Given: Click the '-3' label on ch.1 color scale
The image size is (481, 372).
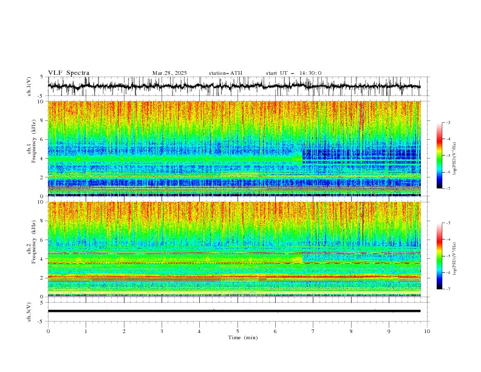Looking at the screenshot, I should coord(448,122).
